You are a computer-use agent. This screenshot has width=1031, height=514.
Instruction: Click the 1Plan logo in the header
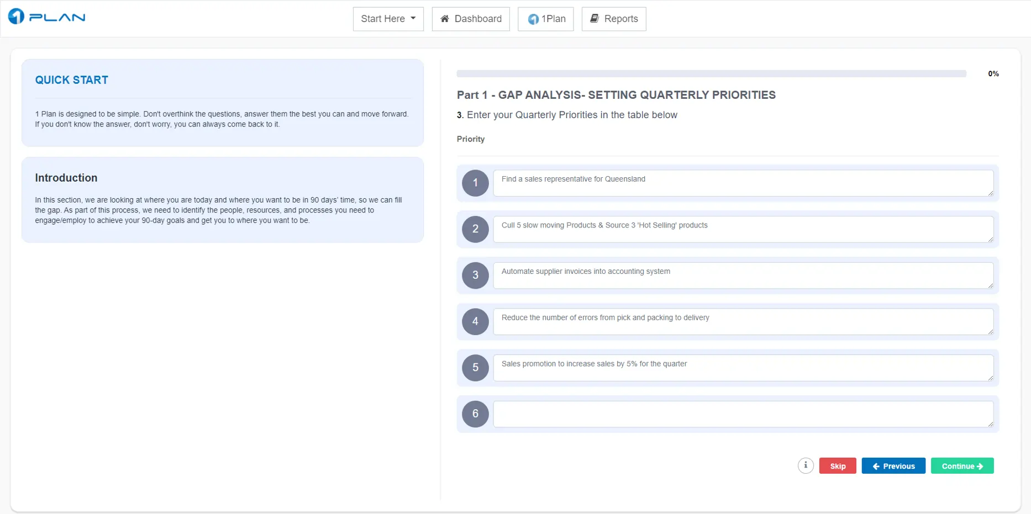pyautogui.click(x=46, y=17)
